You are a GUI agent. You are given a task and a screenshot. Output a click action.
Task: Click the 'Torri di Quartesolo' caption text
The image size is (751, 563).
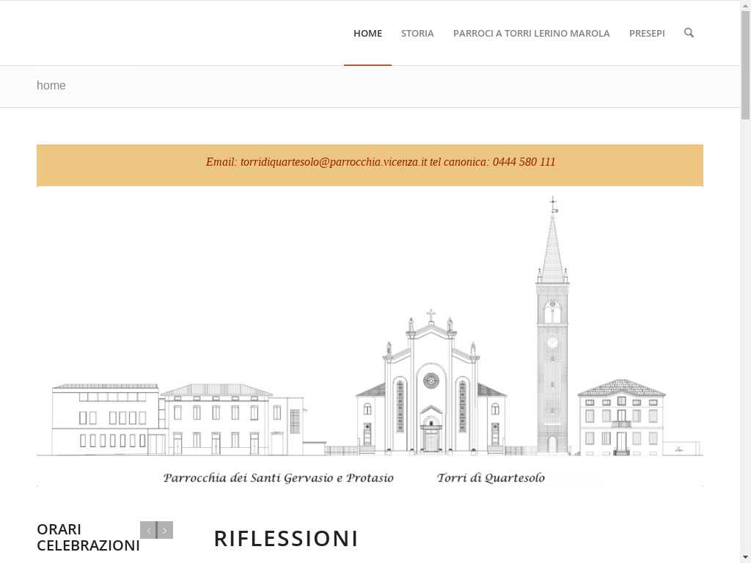[491, 478]
